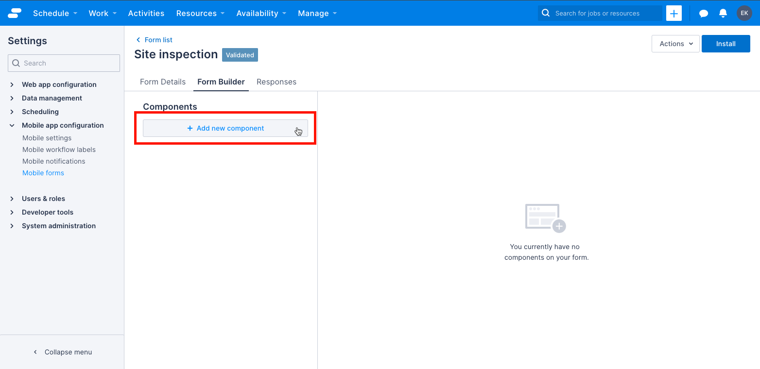
Task: Click the Settings search input field
Action: tap(64, 63)
